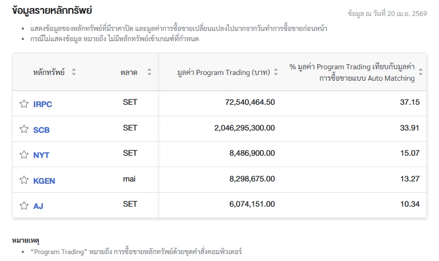Screen dimensions: 439x261
Task: Mark KGEN with the star icon
Action: pyautogui.click(x=24, y=180)
